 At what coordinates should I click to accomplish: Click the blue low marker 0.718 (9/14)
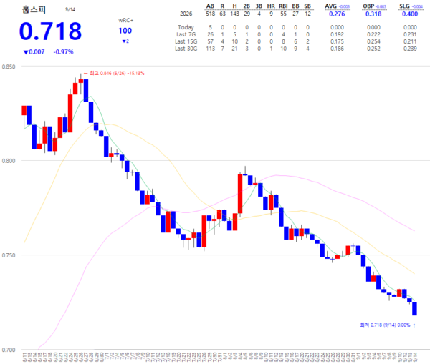pyautogui.click(x=388, y=325)
